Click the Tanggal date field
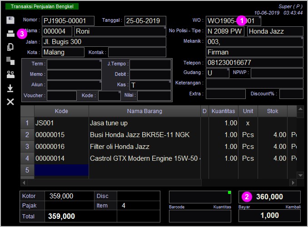This screenshot has width=308, height=227. pyautogui.click(x=145, y=21)
